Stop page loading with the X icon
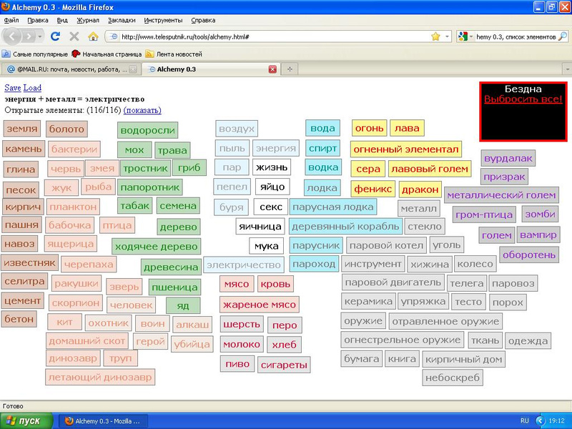The image size is (572, 429). coord(74,36)
